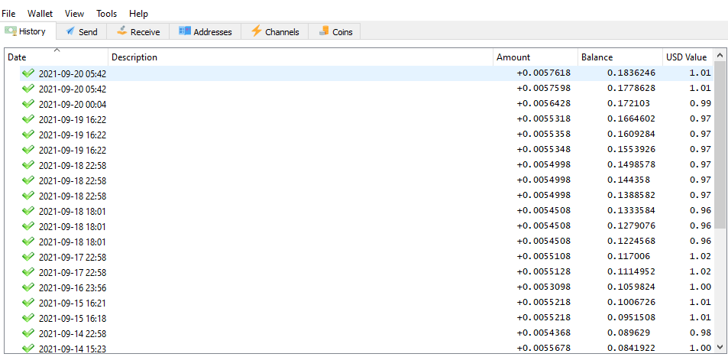Switch to the Addresses tab
Screen dimensions: 728x357
(205, 32)
